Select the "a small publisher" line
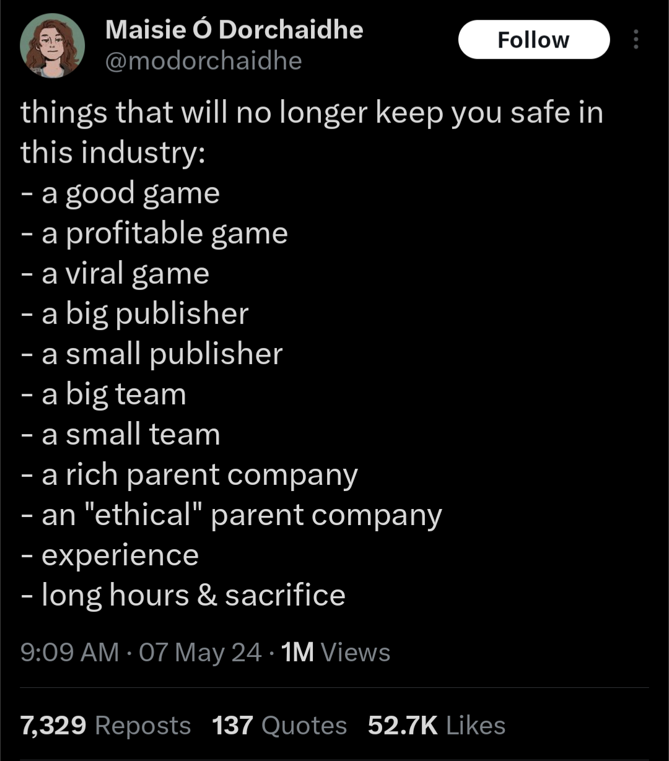Image resolution: width=669 pixels, height=761 pixels. 162,354
